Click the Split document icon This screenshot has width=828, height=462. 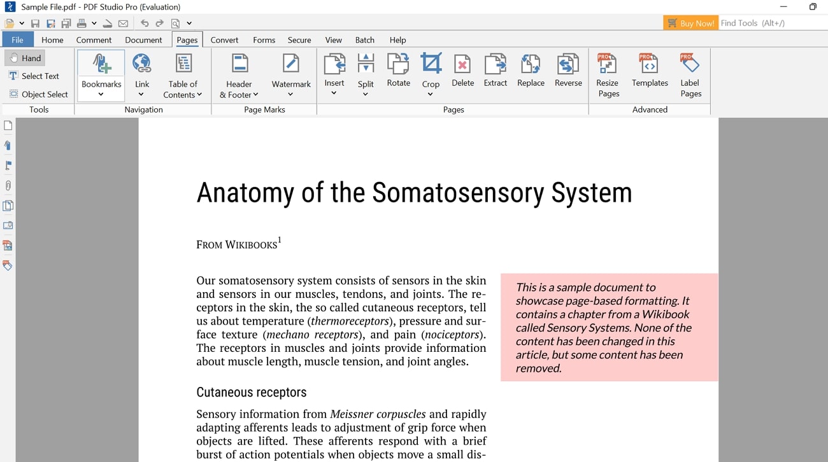point(366,64)
